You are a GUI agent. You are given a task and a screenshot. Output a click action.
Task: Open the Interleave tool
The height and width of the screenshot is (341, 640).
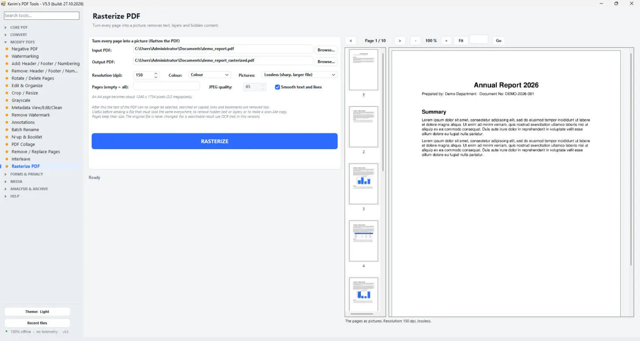point(21,159)
